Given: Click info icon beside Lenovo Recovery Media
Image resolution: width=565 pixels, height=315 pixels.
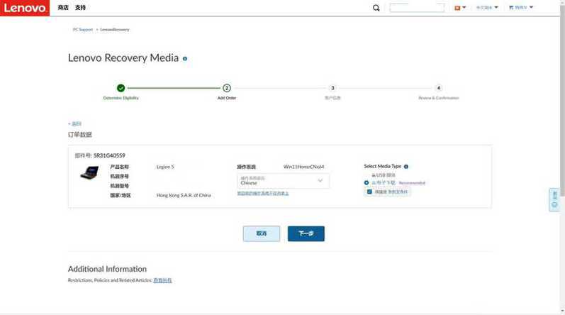Looking at the screenshot, I should [185, 59].
